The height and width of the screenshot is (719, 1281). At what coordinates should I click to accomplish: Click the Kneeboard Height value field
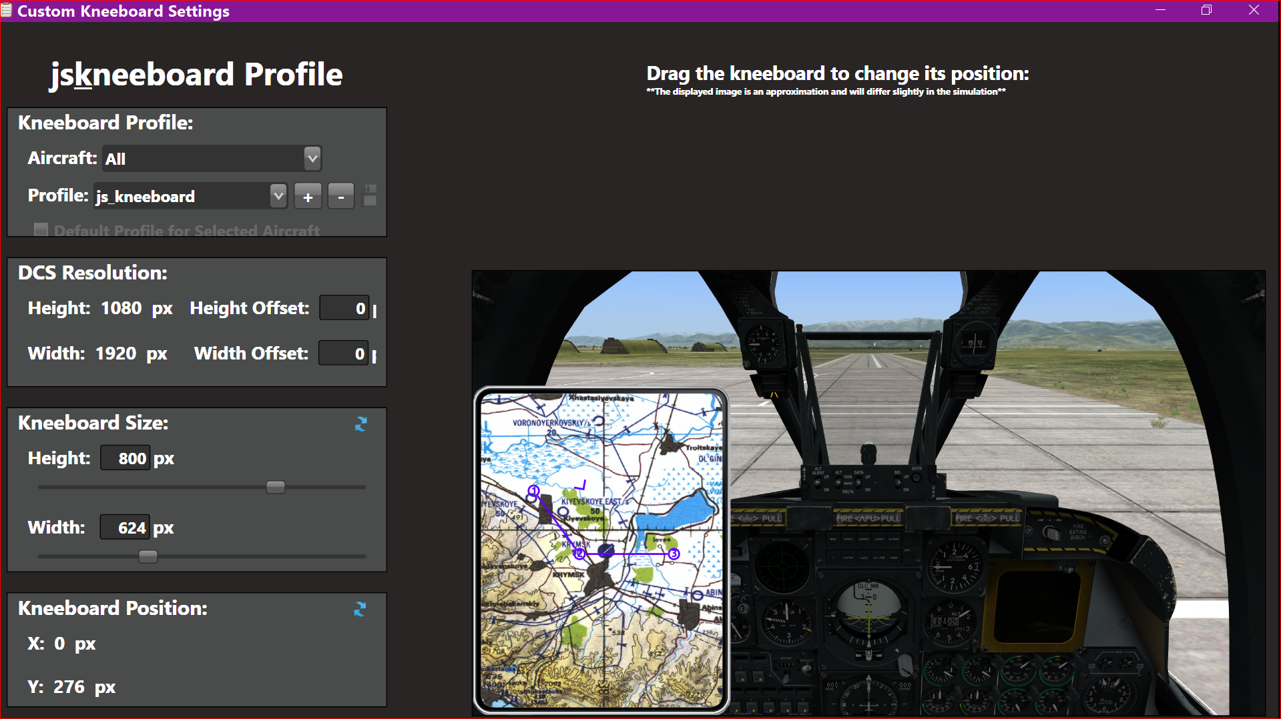[x=125, y=458]
